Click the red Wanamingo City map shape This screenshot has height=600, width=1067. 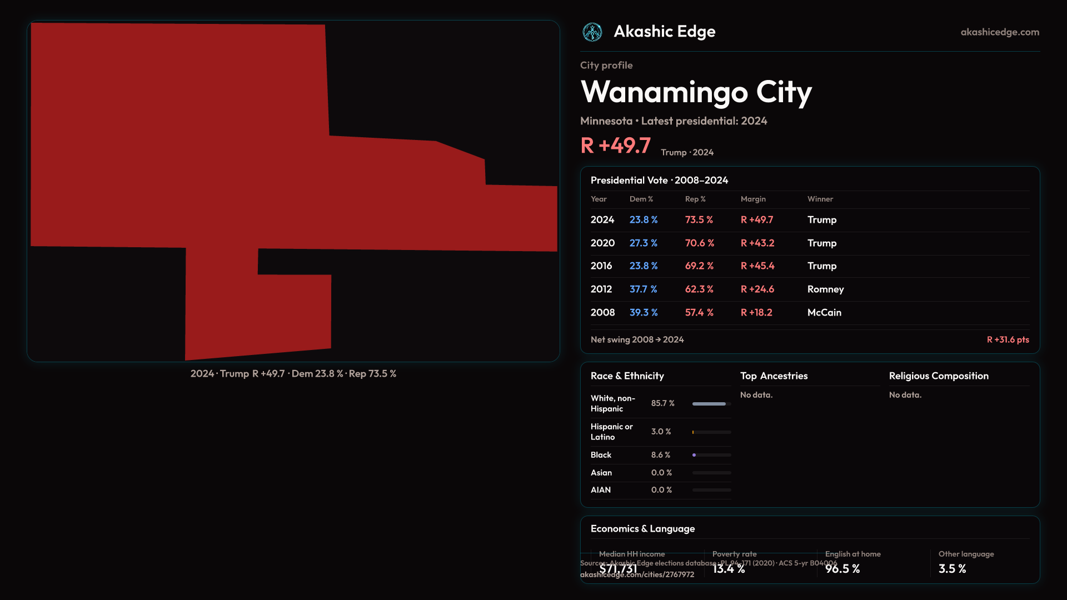pyautogui.click(x=222, y=167)
